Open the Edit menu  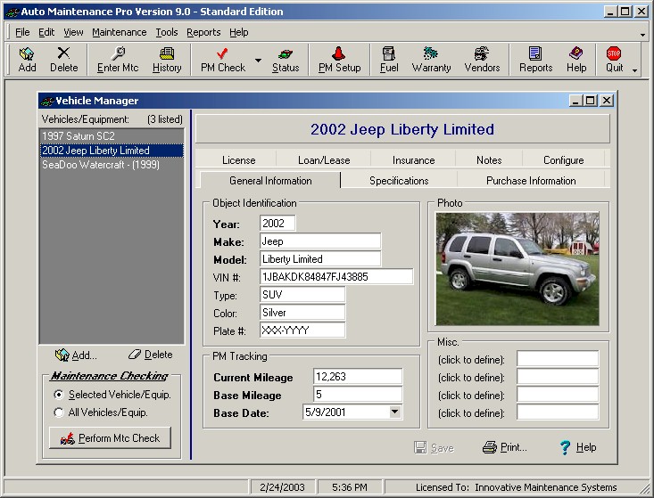(46, 32)
